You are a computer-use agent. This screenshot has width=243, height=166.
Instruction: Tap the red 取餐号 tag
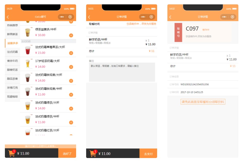(178, 32)
